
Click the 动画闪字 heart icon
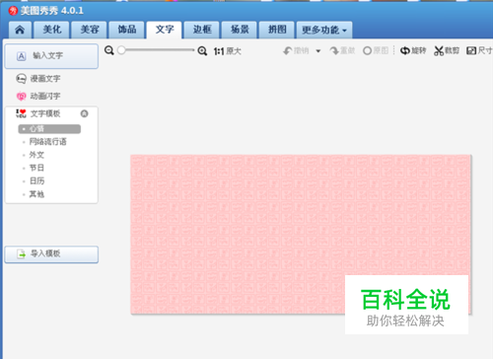tap(21, 96)
